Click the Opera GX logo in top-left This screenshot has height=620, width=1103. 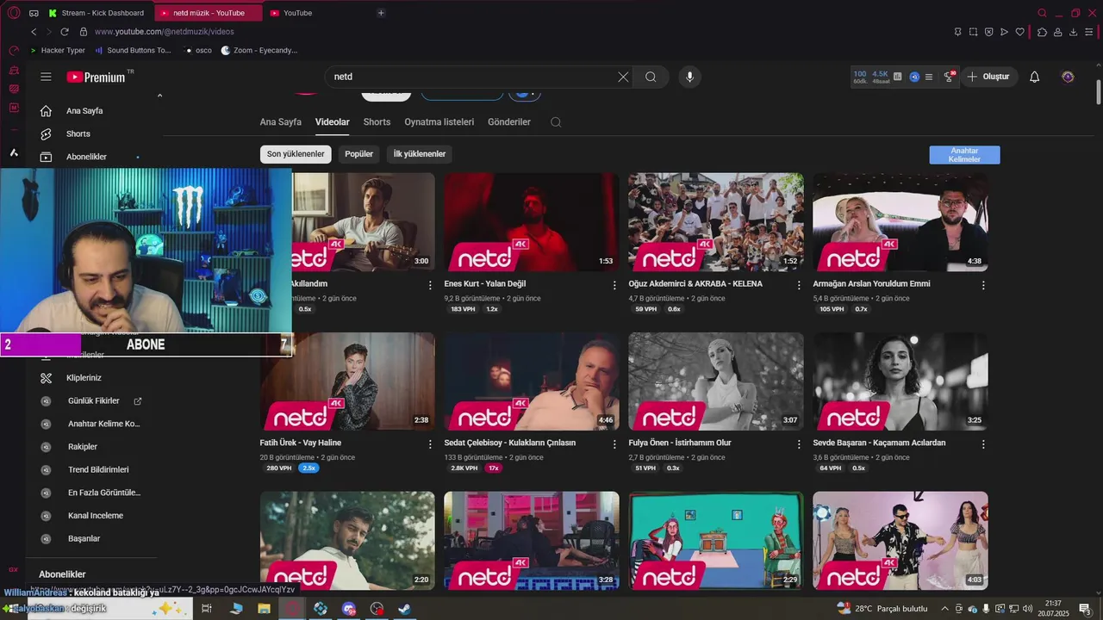(x=13, y=13)
